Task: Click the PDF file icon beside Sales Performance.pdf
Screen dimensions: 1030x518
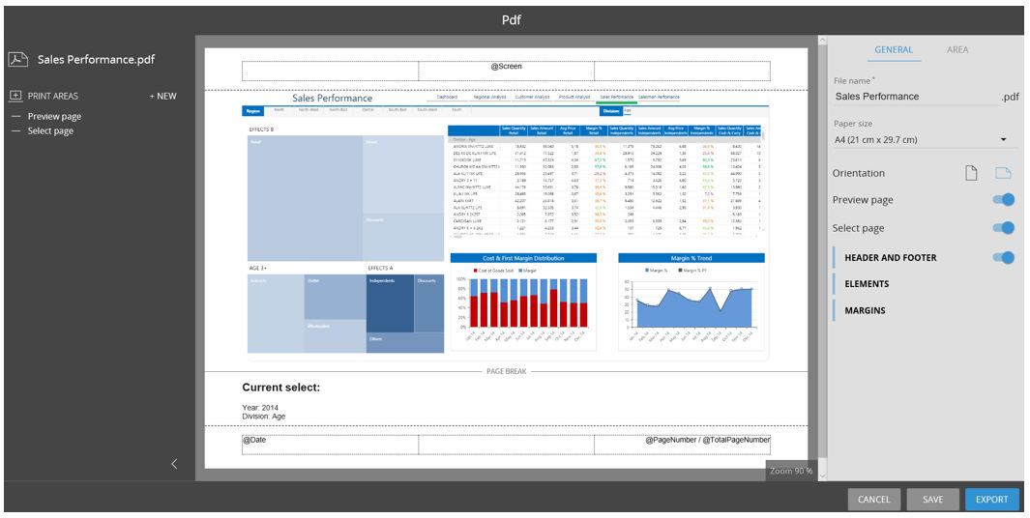Action: [x=17, y=59]
